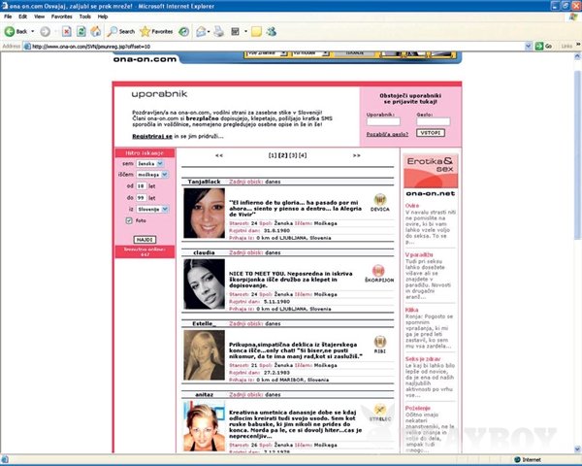Click the red Stop toolbar icon
This screenshot has width=582, height=466.
[x=66, y=32]
